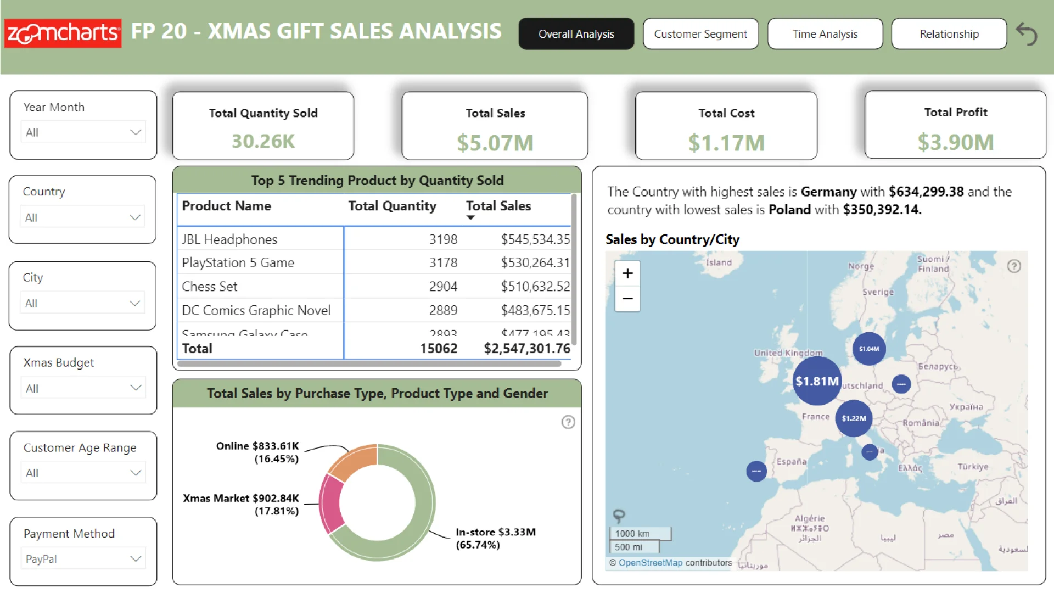1054x593 pixels.
Task: Click the Top 5 Trending Product title
Action: (377, 181)
